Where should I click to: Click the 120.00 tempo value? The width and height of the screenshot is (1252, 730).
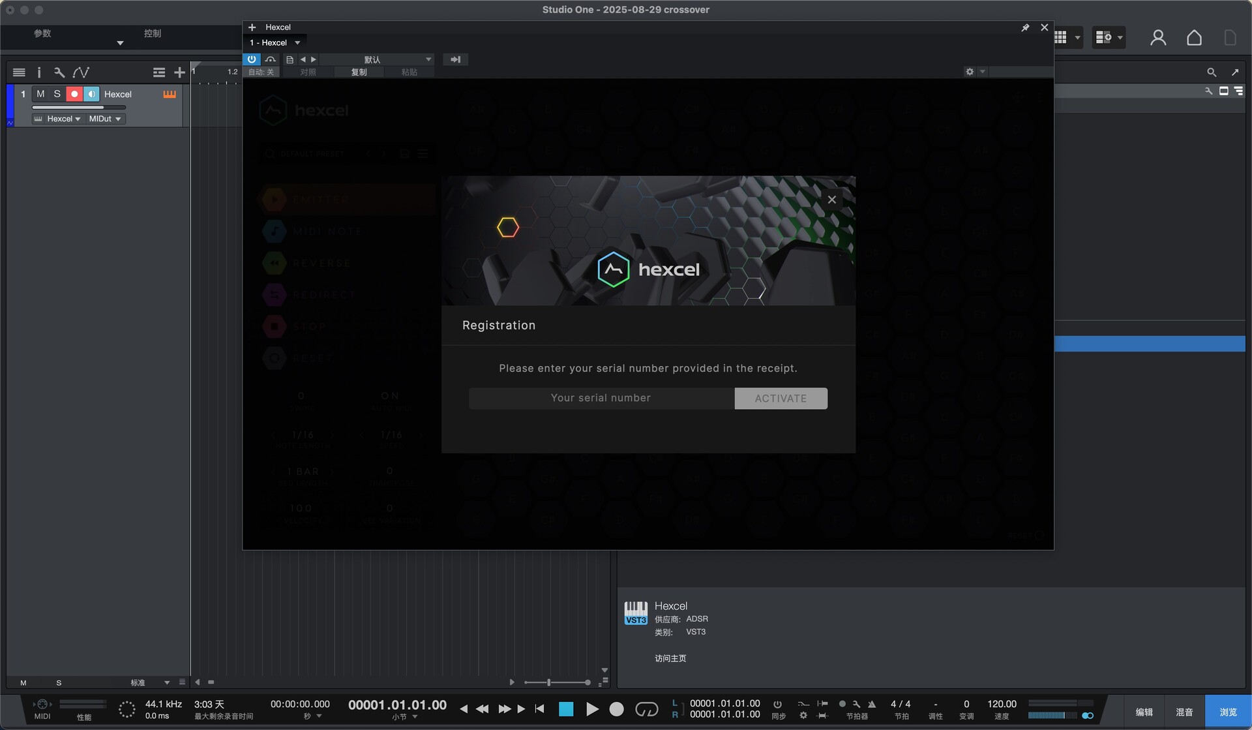[1002, 705]
